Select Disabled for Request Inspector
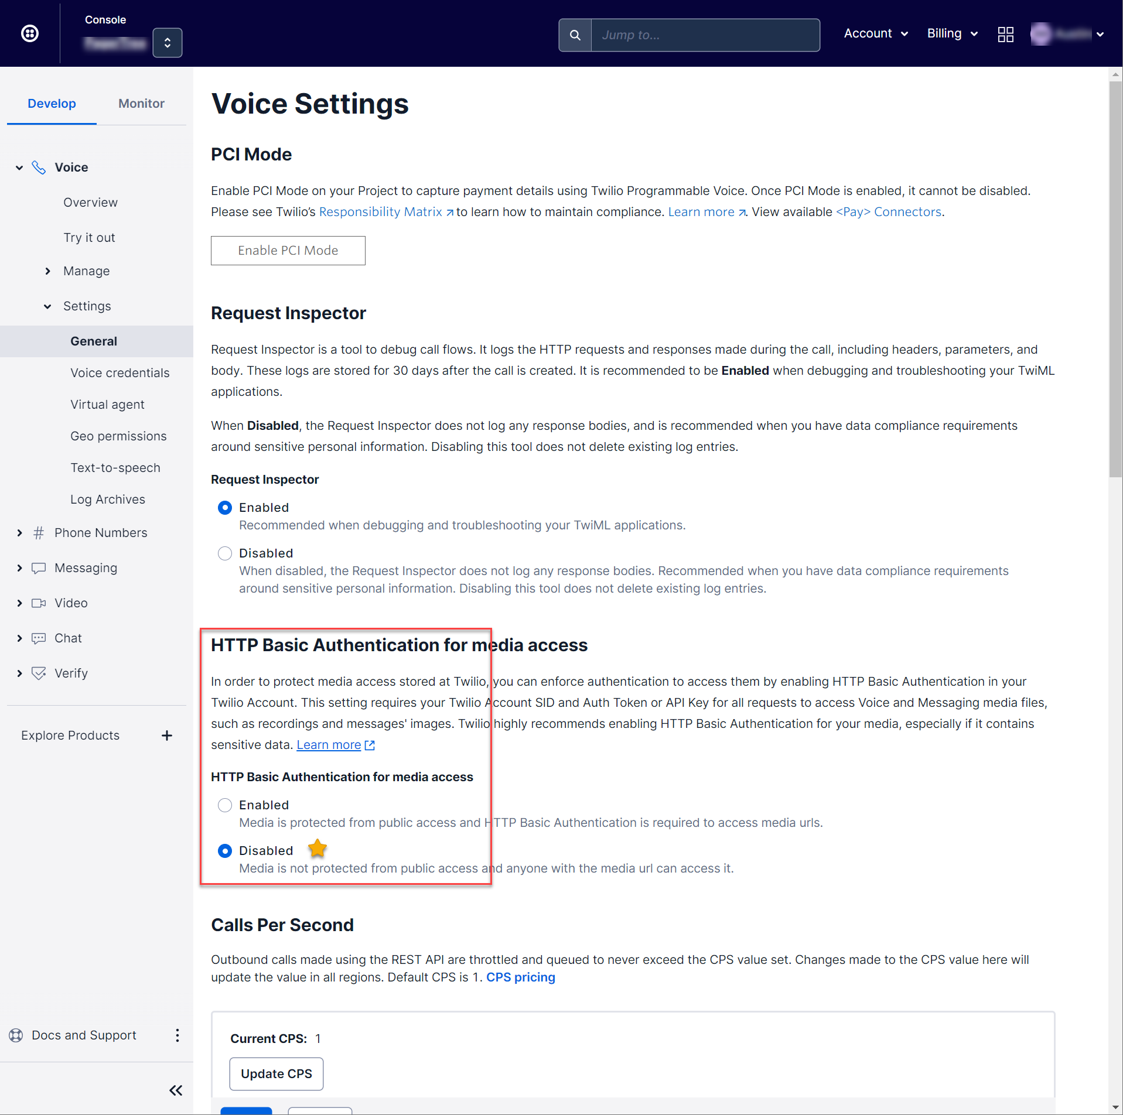Viewport: 1123px width, 1115px height. coord(225,553)
